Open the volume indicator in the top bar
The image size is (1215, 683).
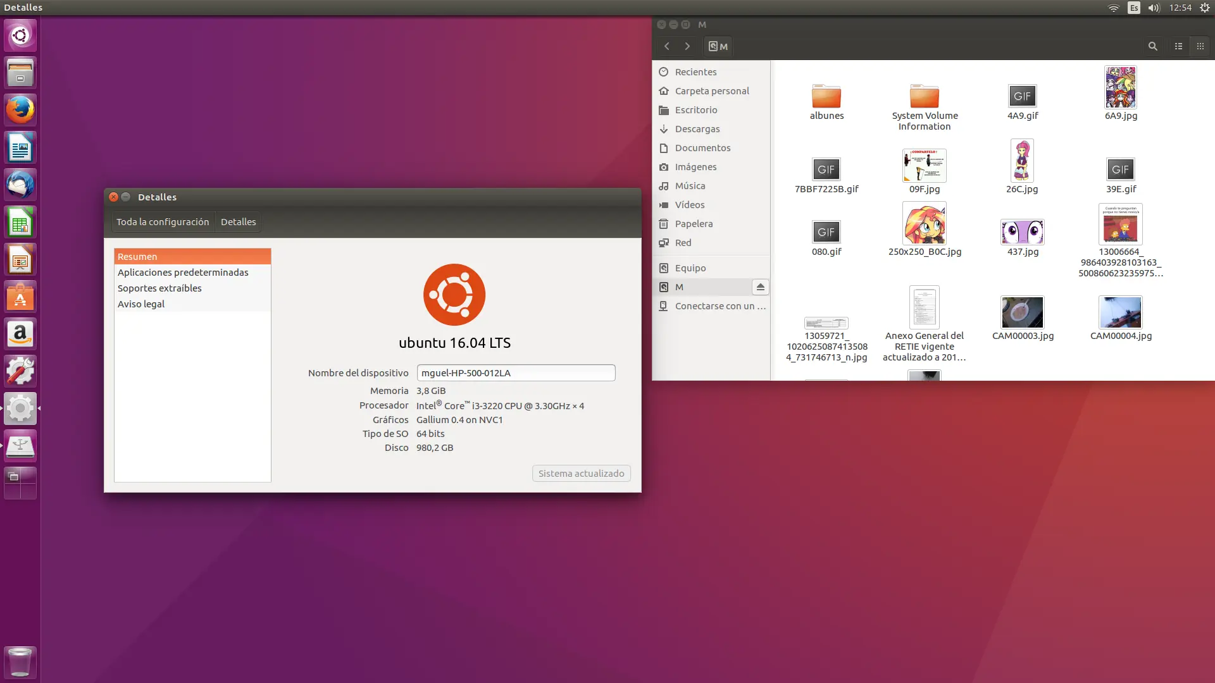tap(1153, 8)
